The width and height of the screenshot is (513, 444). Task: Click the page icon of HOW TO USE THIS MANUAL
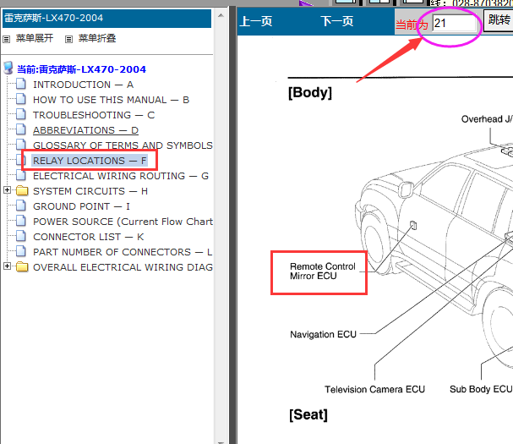click(21, 99)
